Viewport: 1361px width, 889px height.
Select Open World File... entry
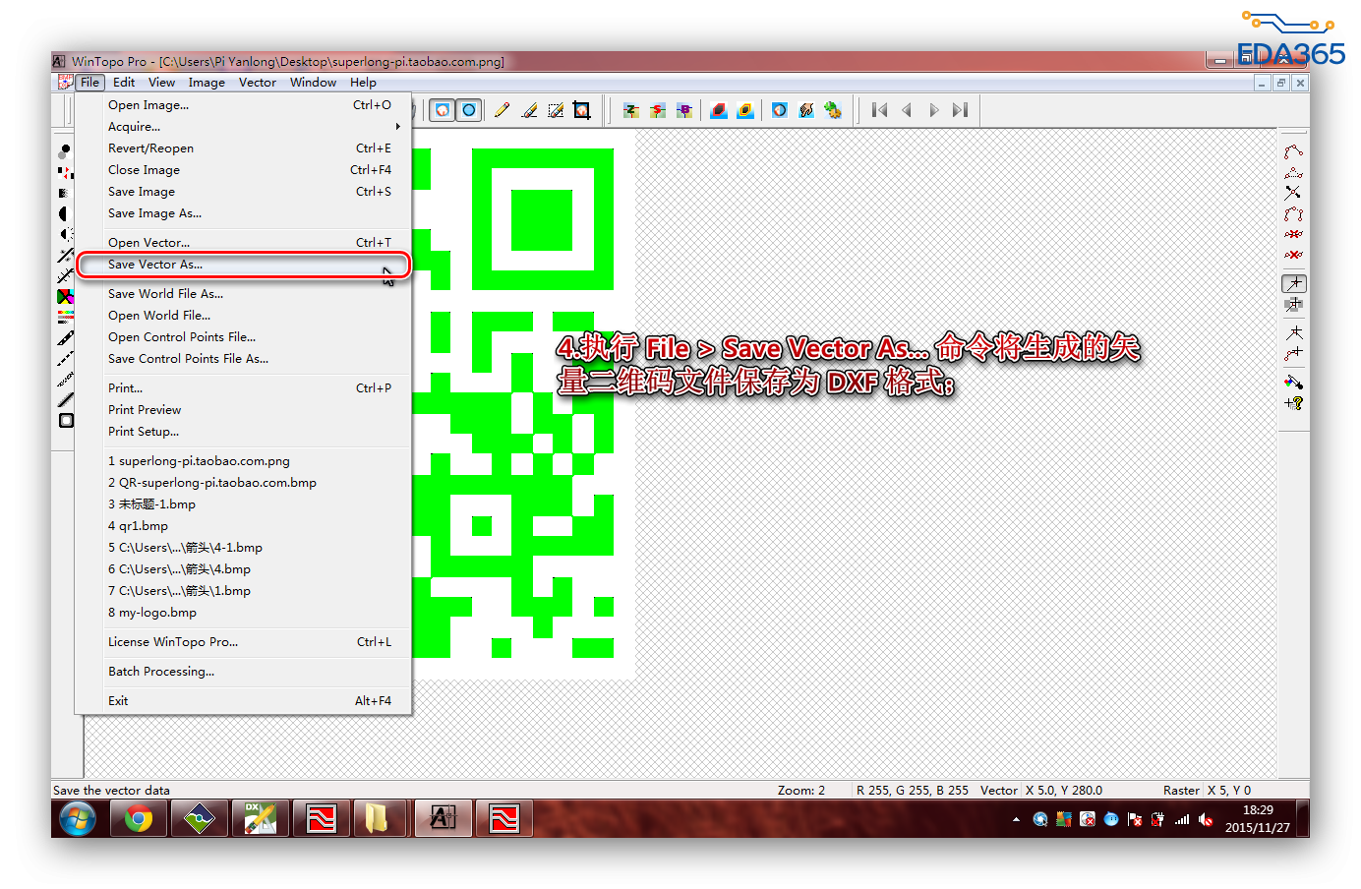pyautogui.click(x=244, y=316)
